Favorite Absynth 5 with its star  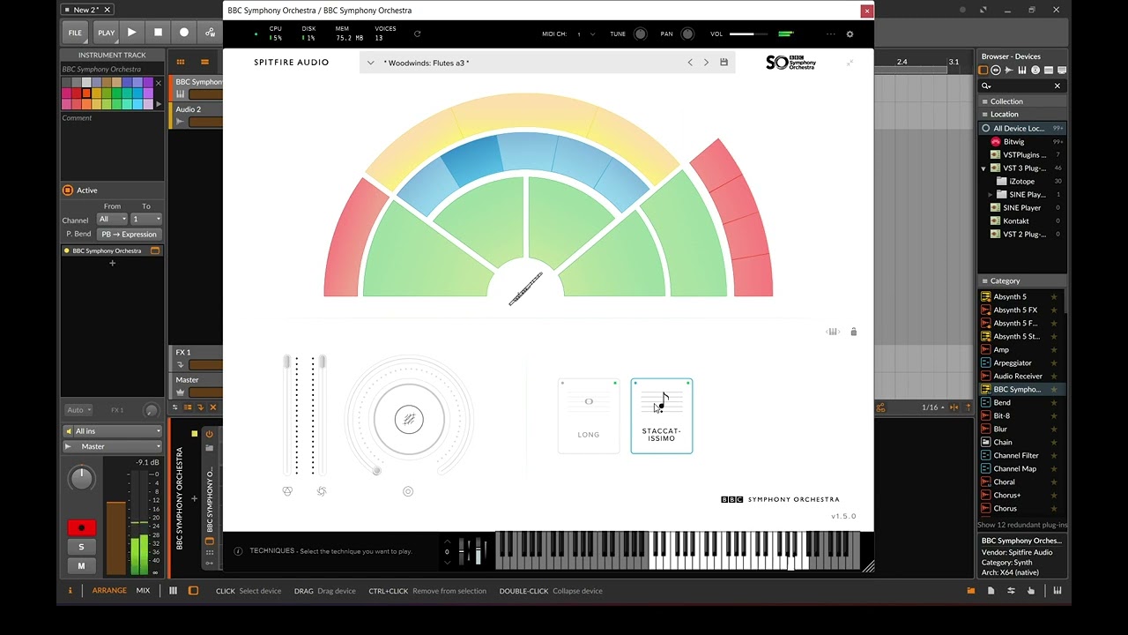1054,297
